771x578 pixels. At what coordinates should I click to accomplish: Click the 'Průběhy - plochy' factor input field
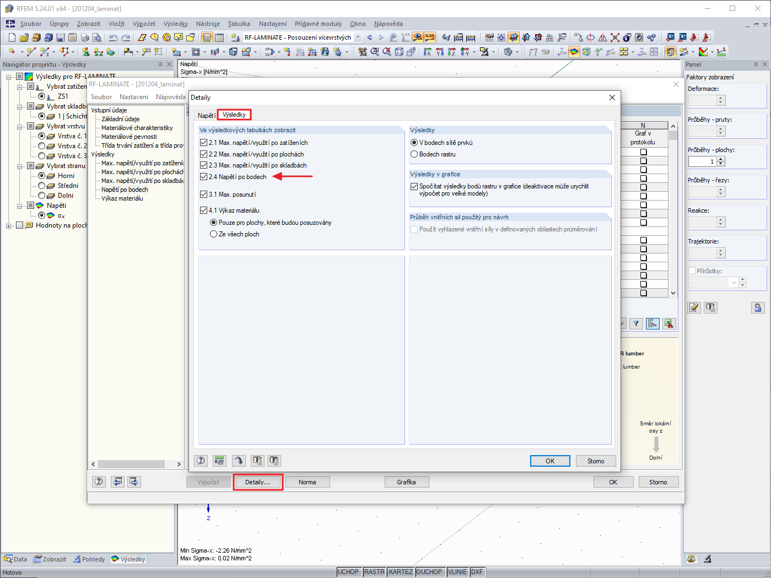703,161
